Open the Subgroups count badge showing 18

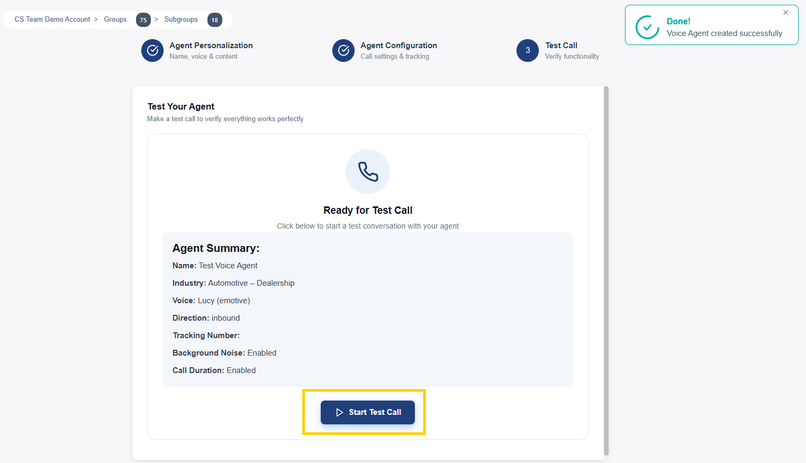[x=215, y=20]
